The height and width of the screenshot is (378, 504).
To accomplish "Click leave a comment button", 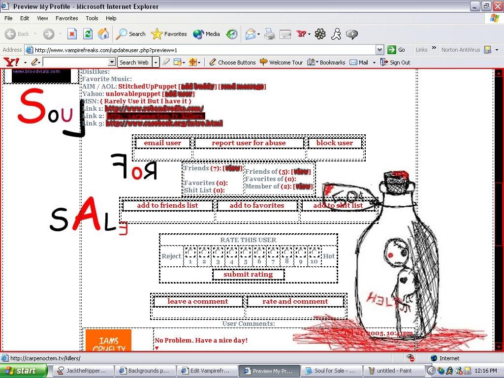I will 198,302.
